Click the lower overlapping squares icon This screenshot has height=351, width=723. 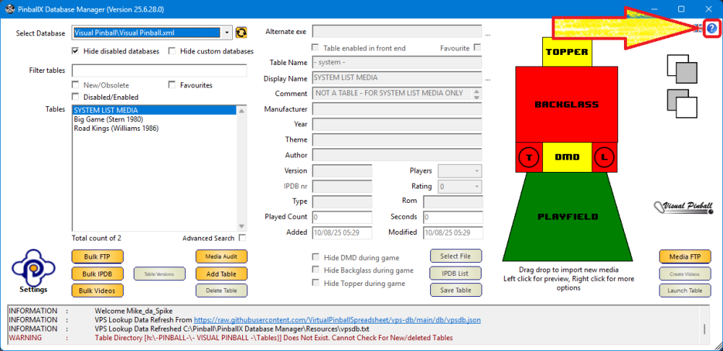click(x=682, y=104)
